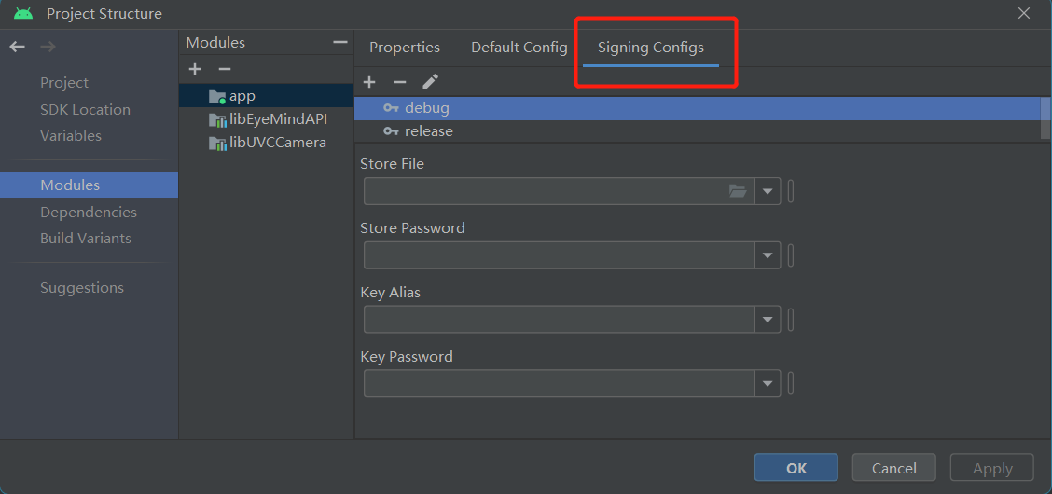Open Build Variants in the sidebar

pyautogui.click(x=86, y=239)
